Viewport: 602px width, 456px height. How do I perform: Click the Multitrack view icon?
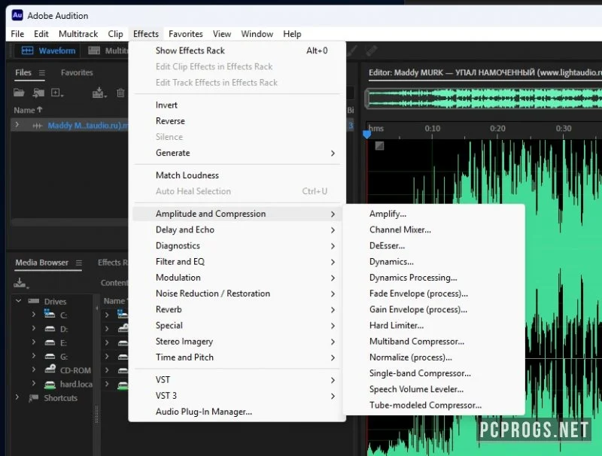pos(94,50)
